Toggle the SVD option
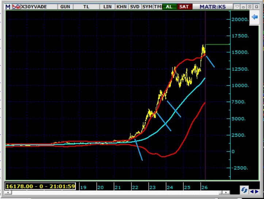The height and width of the screenshot is (199, 264). point(135,7)
